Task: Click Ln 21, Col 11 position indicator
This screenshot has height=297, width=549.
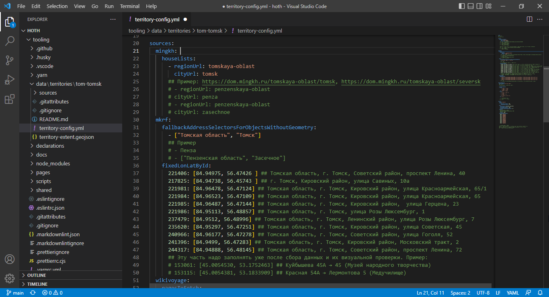Action: (430, 293)
